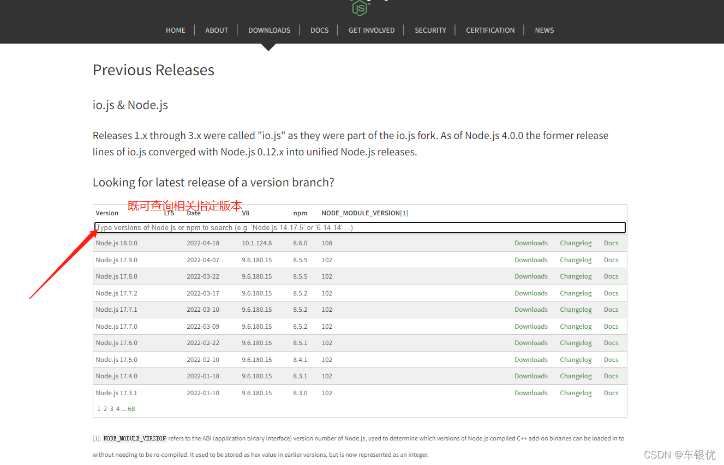Open Docs for Node.js 17.9.0
The height and width of the screenshot is (465, 724).
pos(611,260)
